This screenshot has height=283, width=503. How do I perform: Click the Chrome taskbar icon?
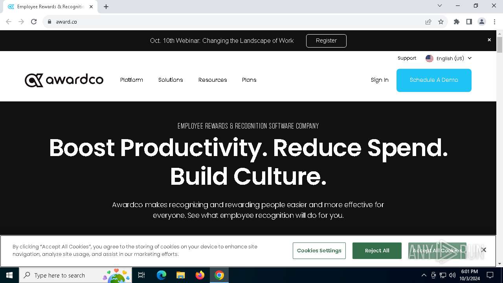(219, 275)
